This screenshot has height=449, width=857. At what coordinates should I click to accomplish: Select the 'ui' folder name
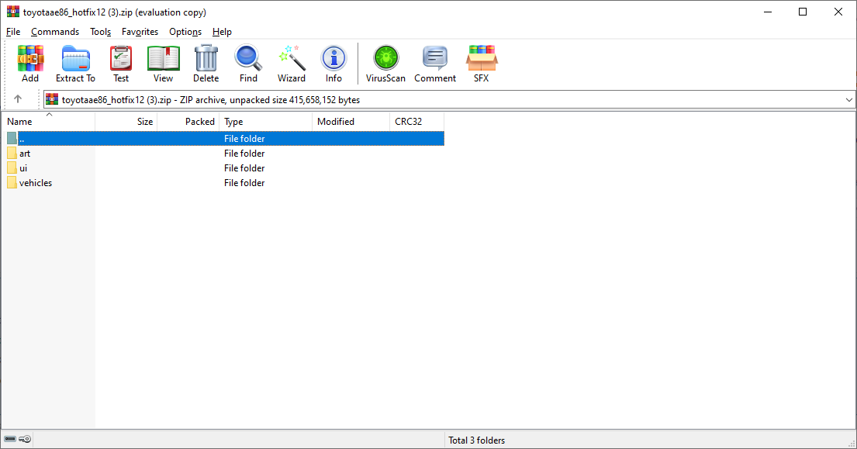point(23,168)
